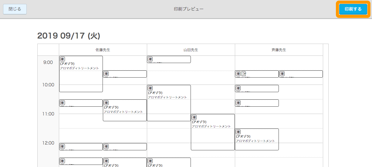
Task: Click the 9:00 time label
Action: 48,62
